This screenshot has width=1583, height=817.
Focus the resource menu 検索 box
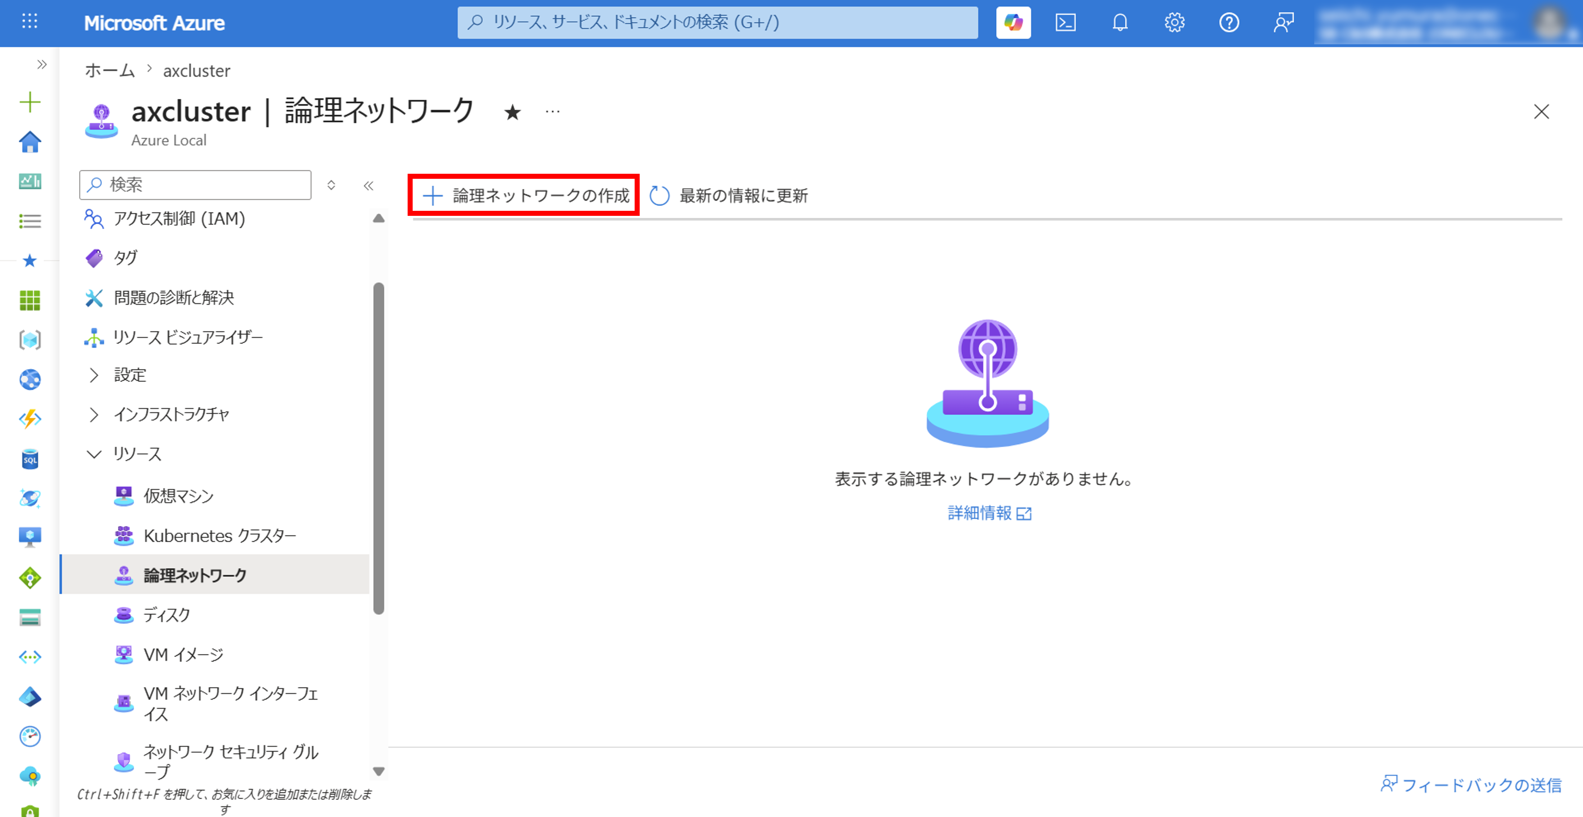pos(195,185)
